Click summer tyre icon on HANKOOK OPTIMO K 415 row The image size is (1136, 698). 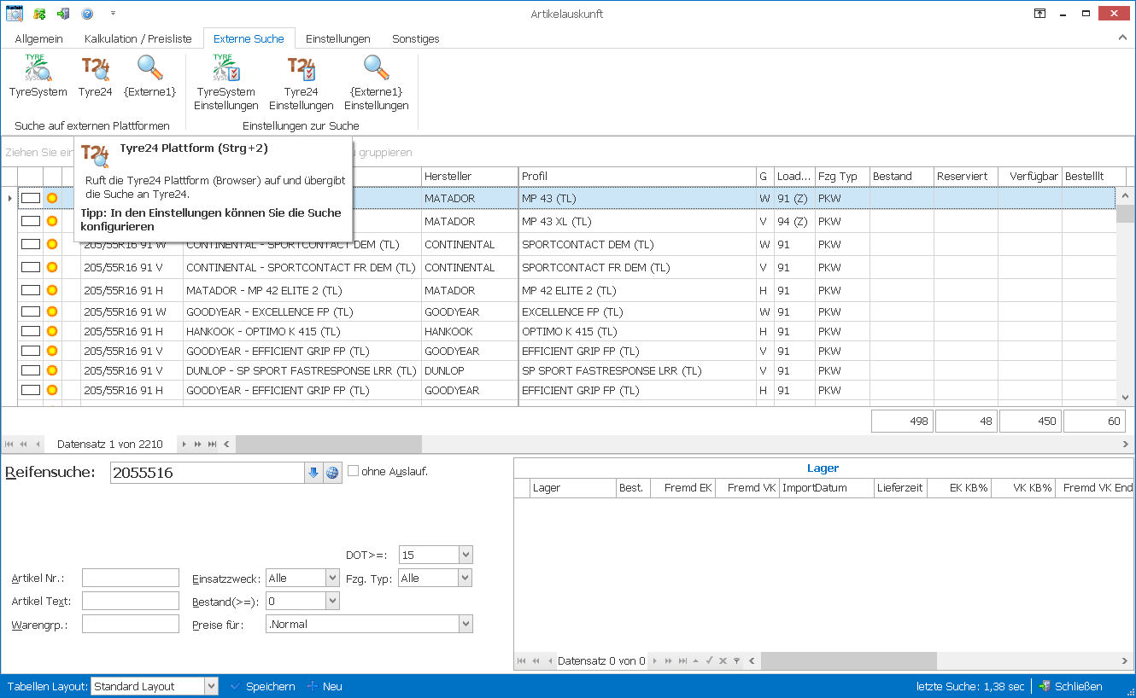52,331
